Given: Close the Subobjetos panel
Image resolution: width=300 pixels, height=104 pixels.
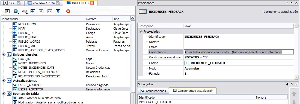Looking at the screenshot, I should 296,84.
